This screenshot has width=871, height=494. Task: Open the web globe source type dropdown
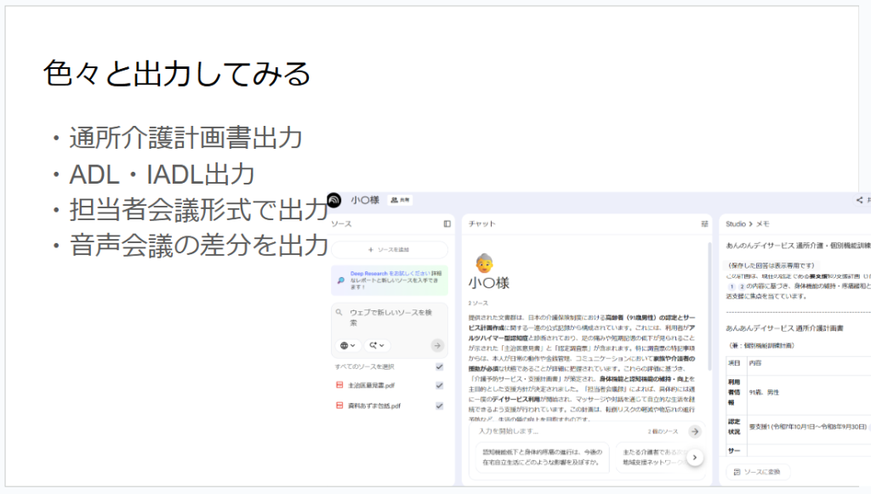click(347, 345)
